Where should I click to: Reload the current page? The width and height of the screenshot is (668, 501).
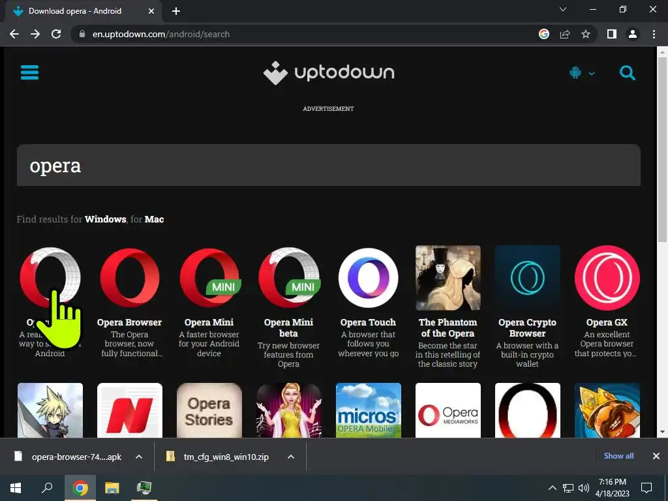(x=56, y=34)
